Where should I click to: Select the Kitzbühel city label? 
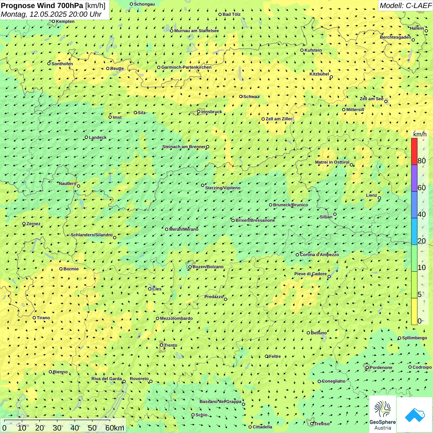[319, 74]
